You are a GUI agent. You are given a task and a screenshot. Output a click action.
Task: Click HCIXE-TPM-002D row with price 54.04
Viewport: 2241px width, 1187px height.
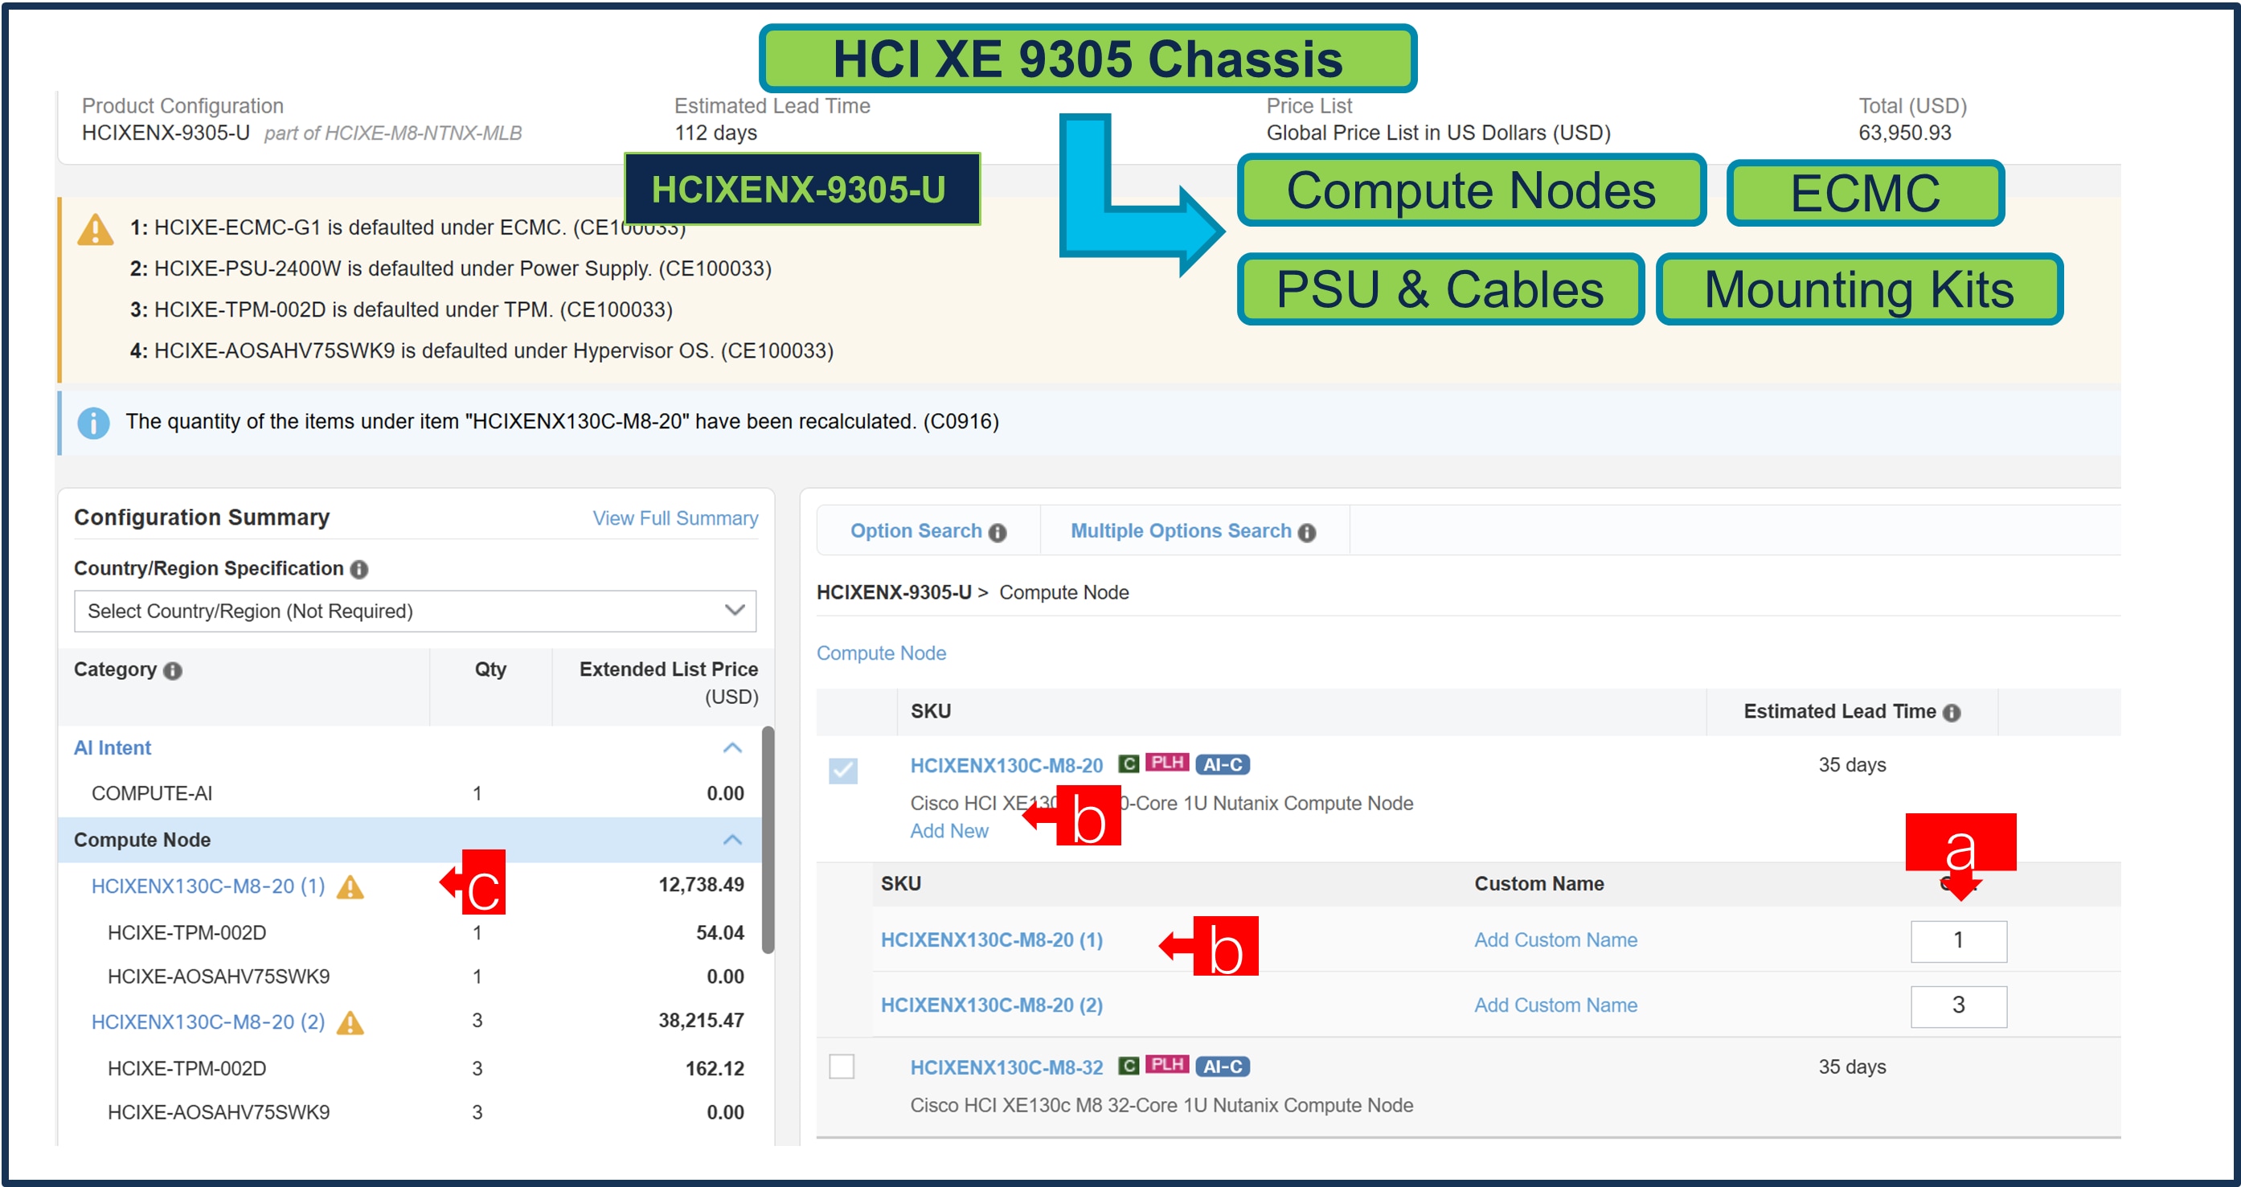tap(409, 933)
